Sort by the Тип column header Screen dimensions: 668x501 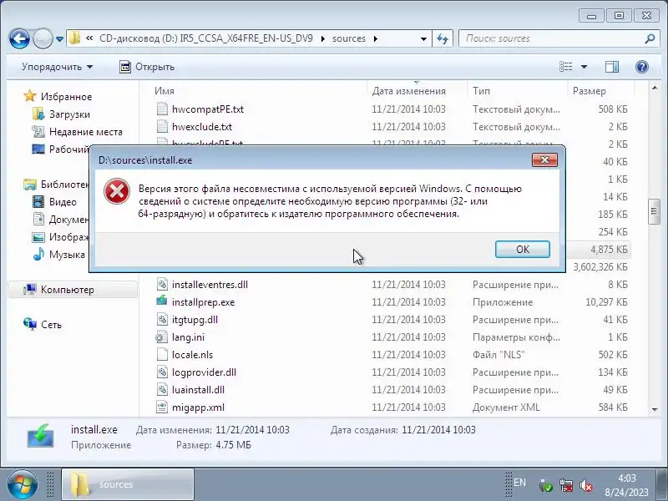(481, 91)
